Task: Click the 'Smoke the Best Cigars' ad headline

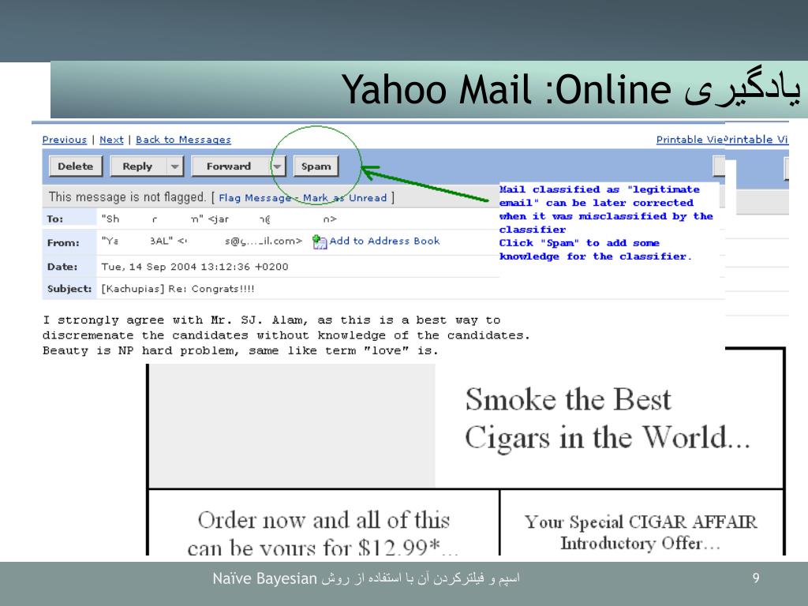Action: [x=608, y=418]
